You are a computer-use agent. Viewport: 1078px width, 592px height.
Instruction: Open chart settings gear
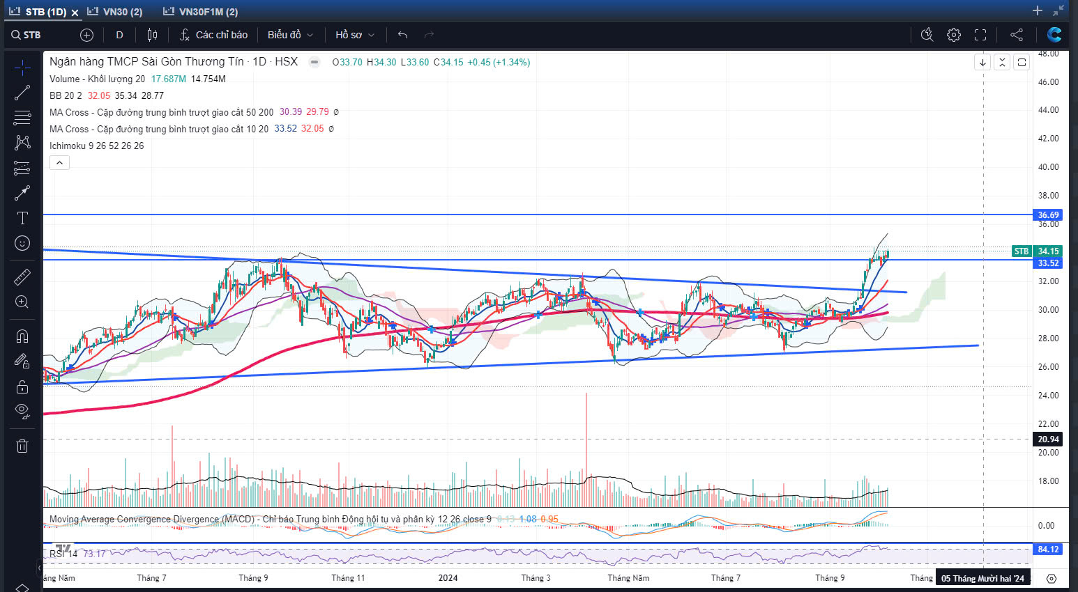click(x=954, y=35)
